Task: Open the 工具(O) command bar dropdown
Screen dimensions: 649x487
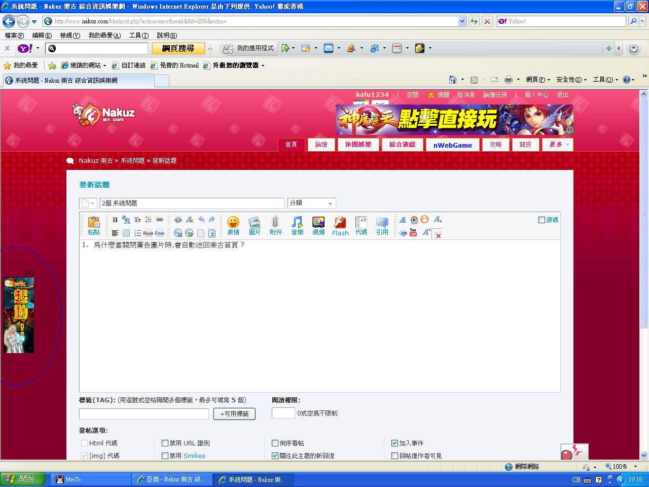Action: (x=605, y=80)
